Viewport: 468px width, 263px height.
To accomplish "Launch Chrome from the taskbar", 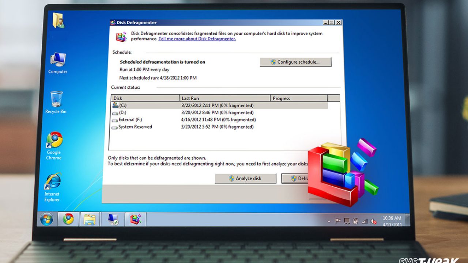I will (68, 219).
